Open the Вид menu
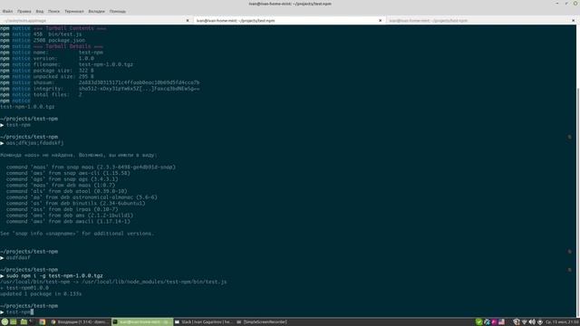 [x=40, y=12]
